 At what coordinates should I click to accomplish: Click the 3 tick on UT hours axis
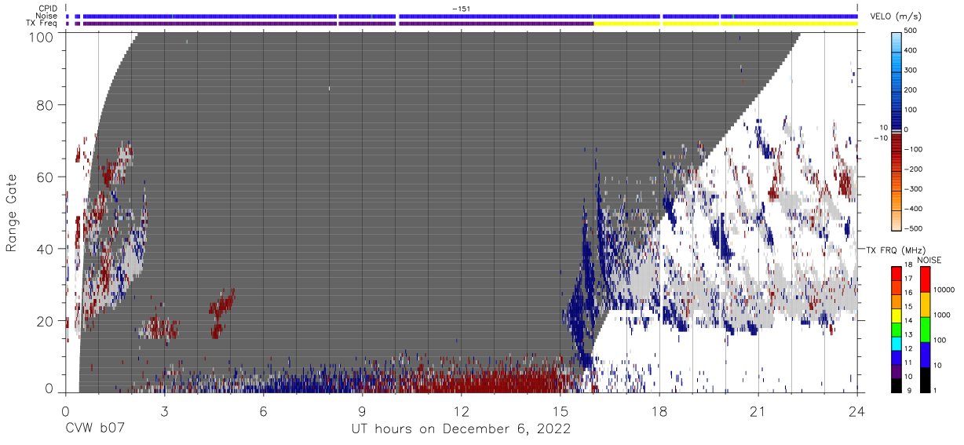(164, 411)
